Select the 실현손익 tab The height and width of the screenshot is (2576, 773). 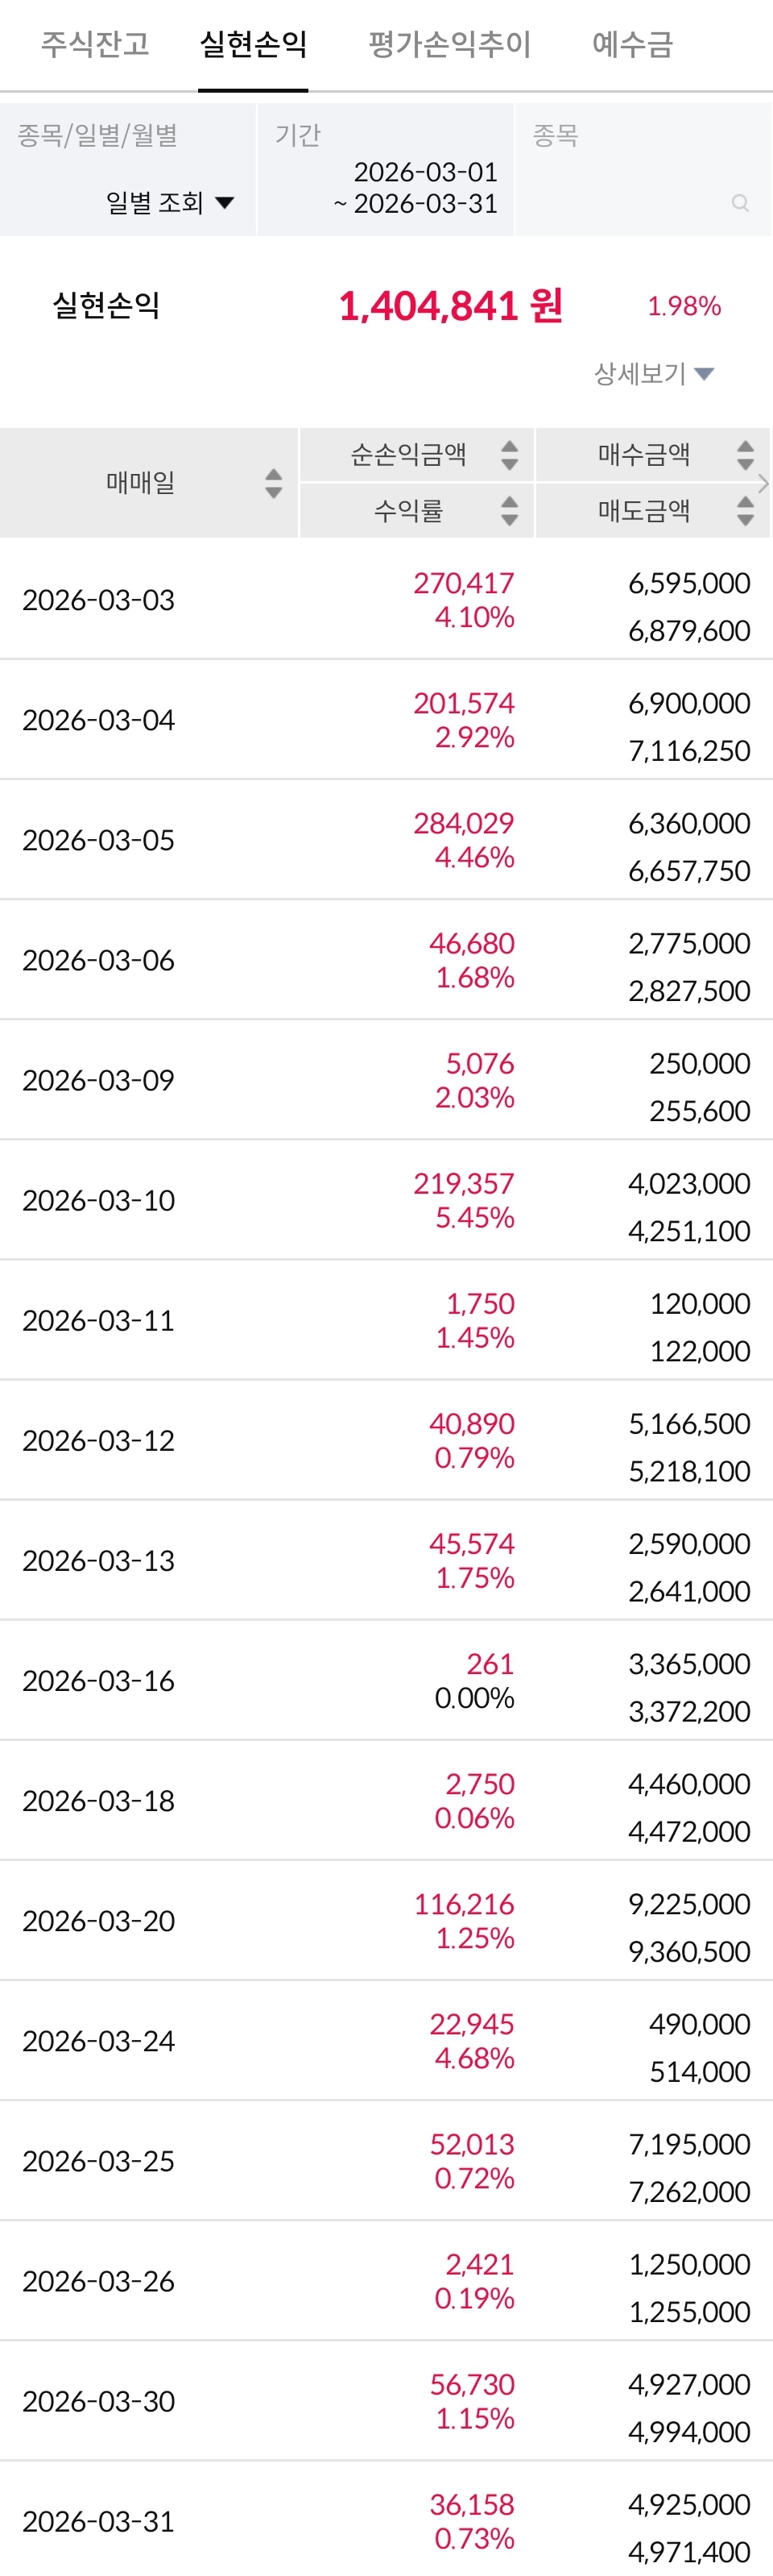coord(253,45)
